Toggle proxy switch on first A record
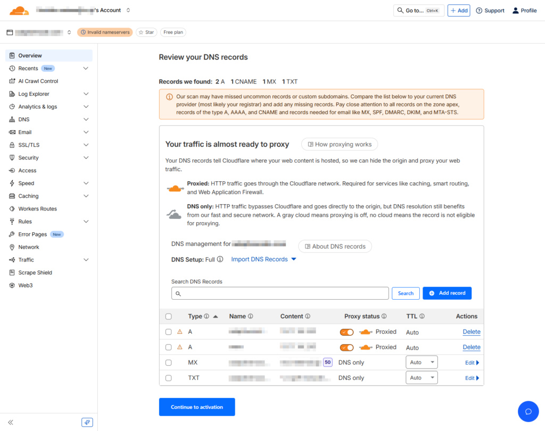 tap(347, 332)
